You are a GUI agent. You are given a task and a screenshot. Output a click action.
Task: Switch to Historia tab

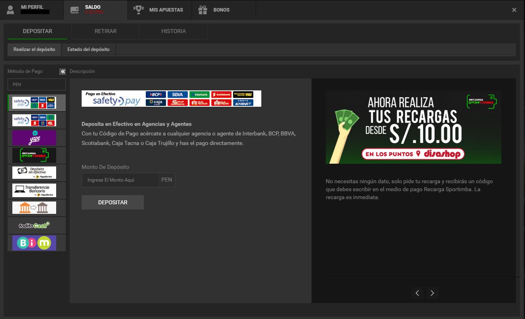pyautogui.click(x=174, y=31)
